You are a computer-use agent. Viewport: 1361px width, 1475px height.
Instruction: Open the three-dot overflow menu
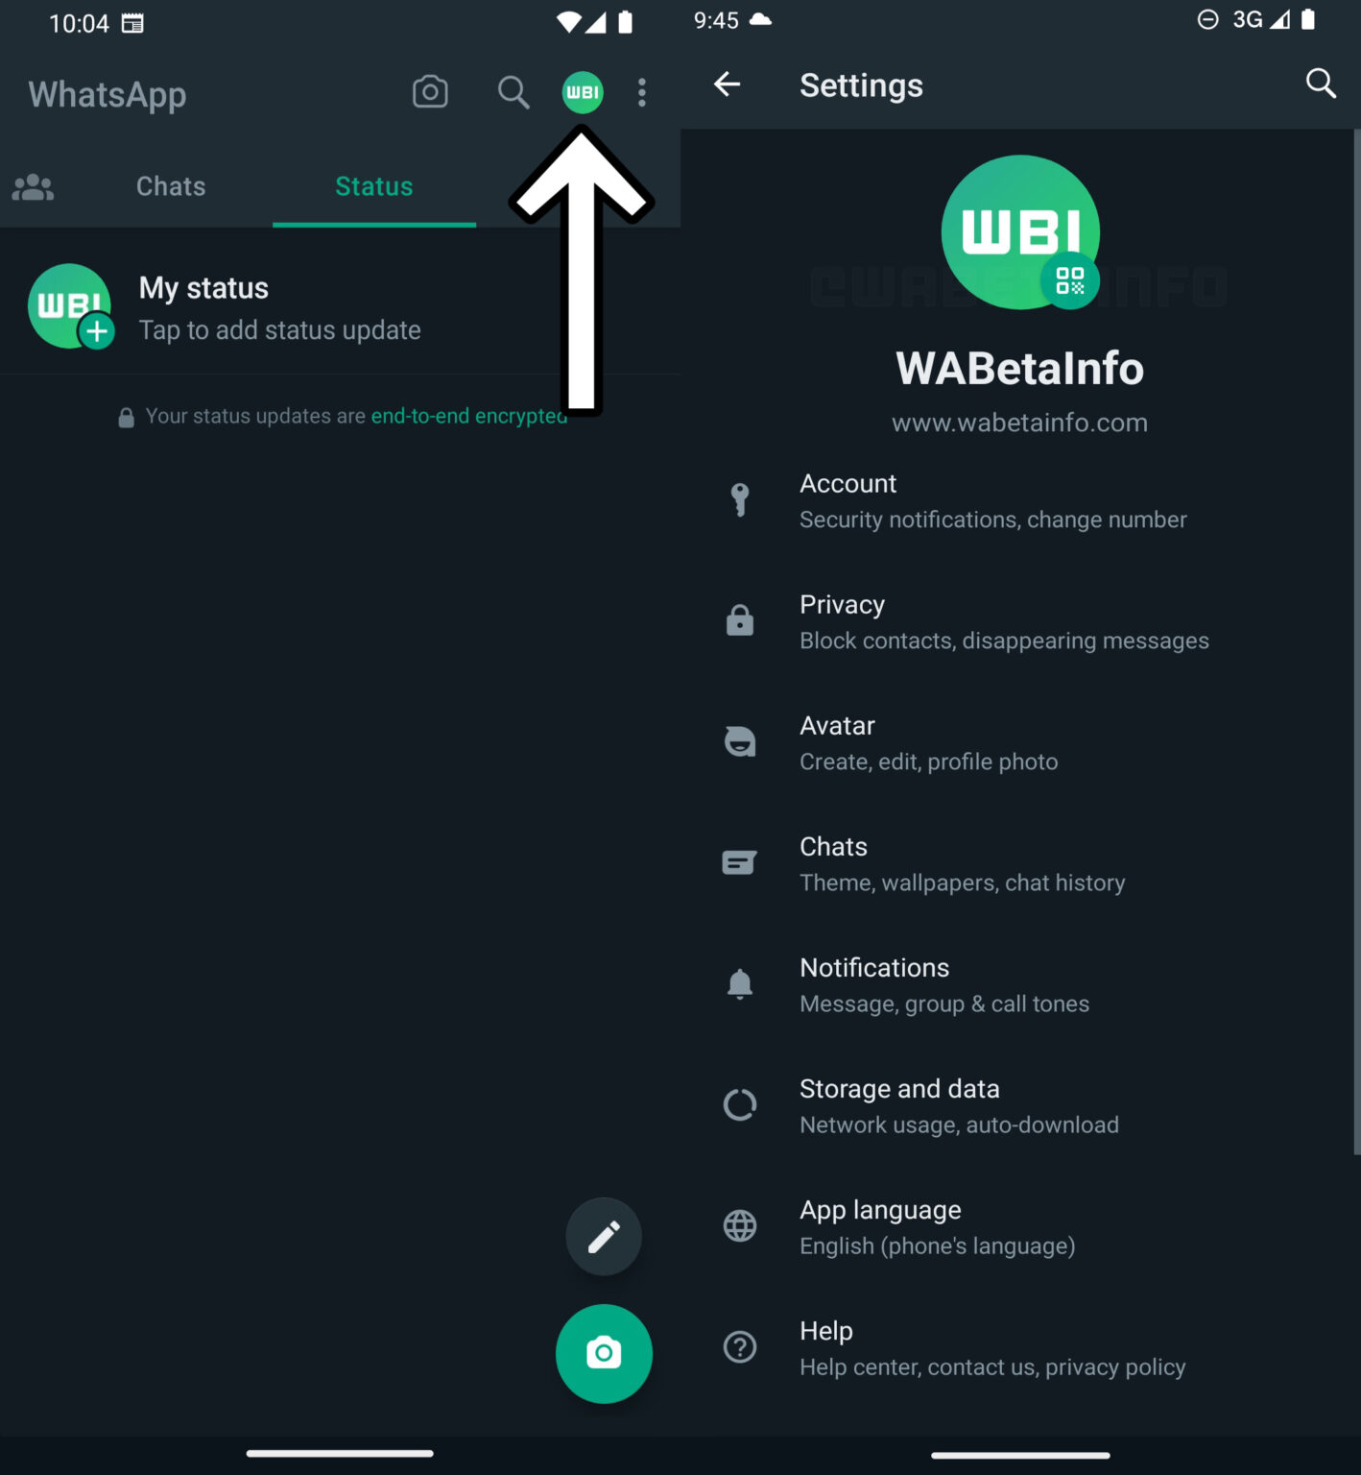coord(641,92)
